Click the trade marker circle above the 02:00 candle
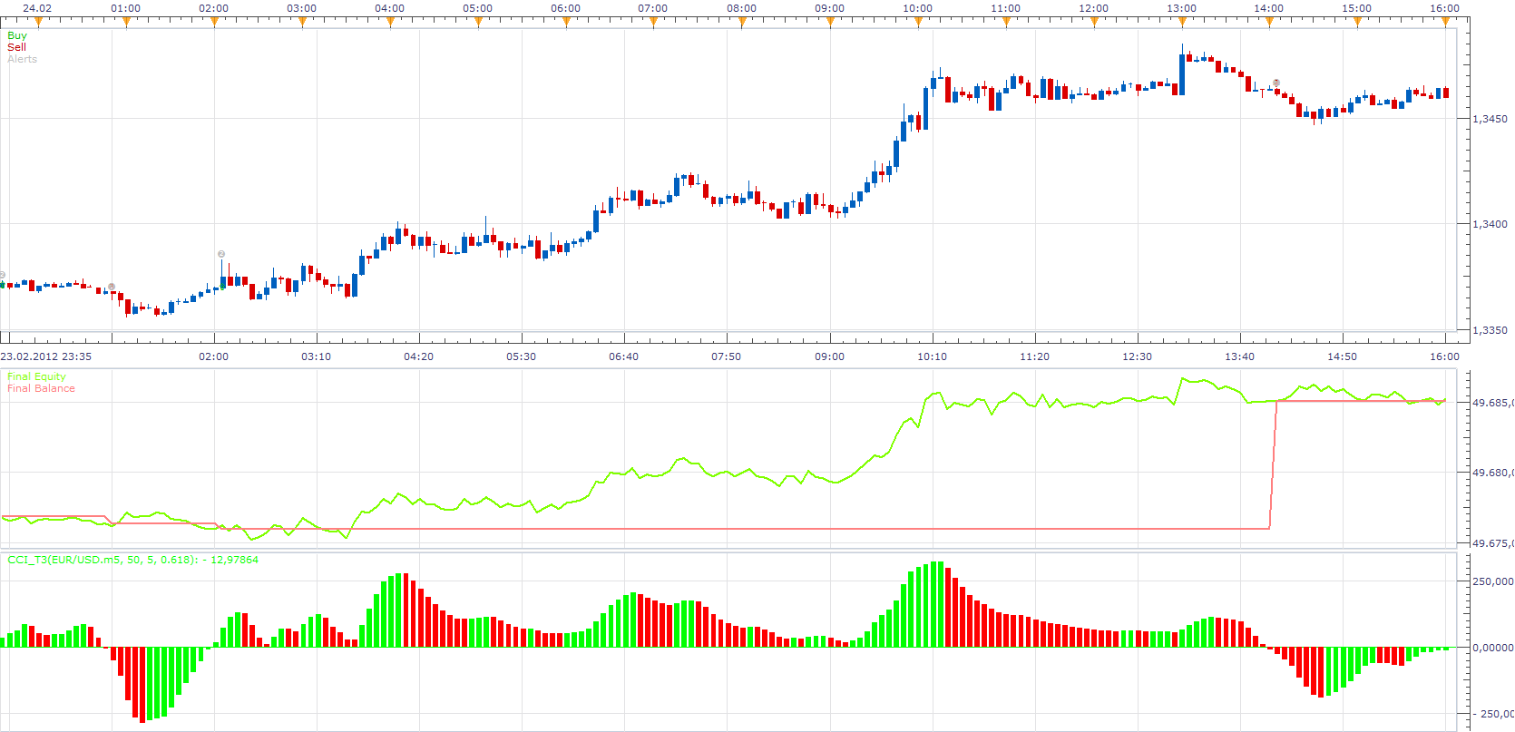 (221, 254)
